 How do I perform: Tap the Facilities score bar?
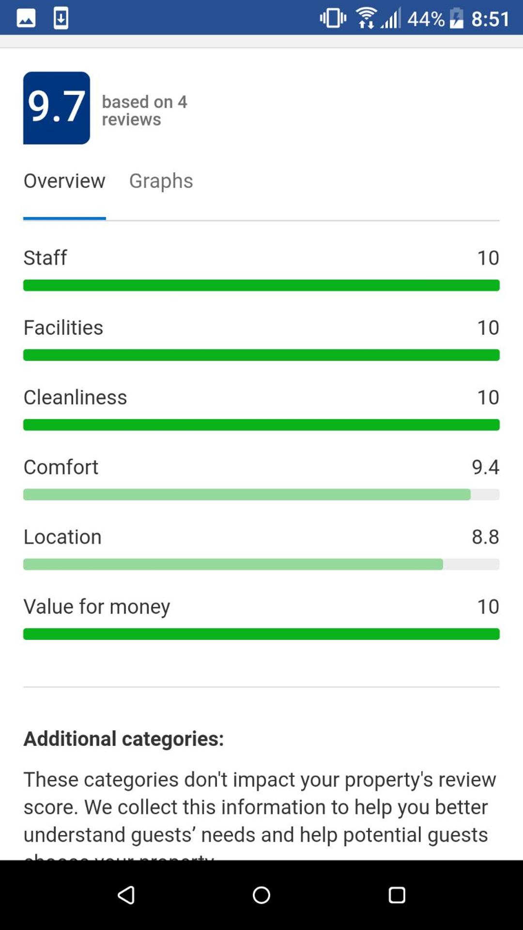[261, 355]
